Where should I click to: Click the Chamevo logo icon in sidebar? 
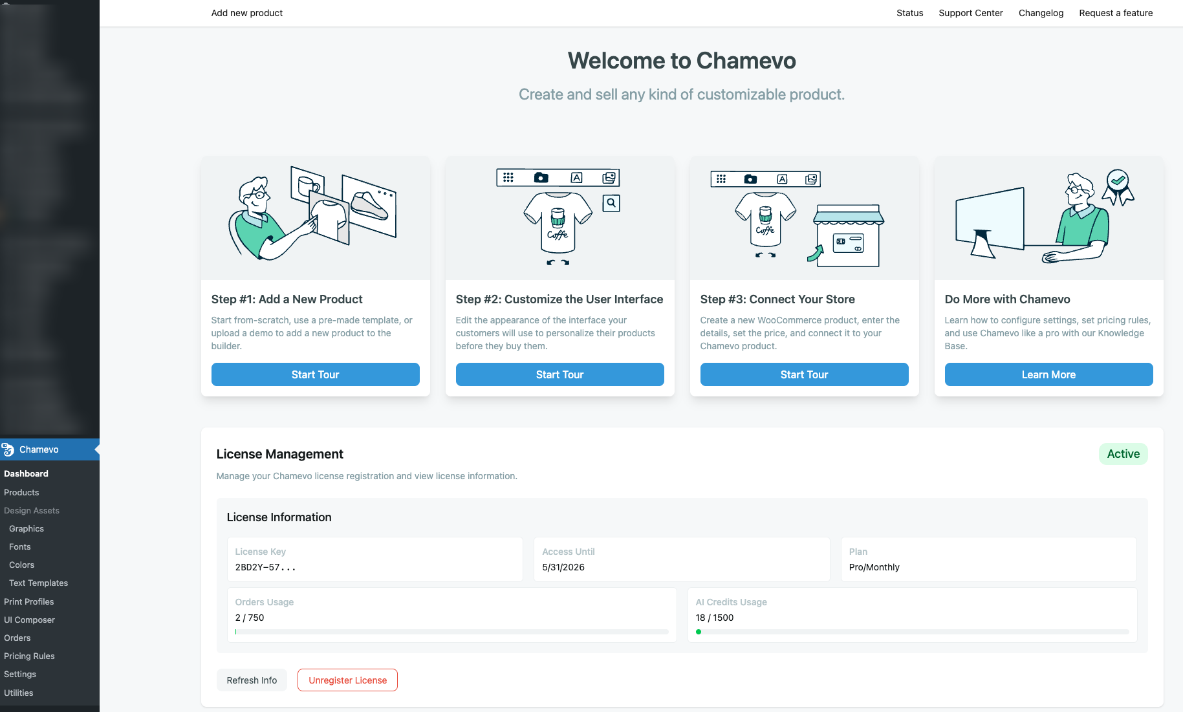point(8,449)
